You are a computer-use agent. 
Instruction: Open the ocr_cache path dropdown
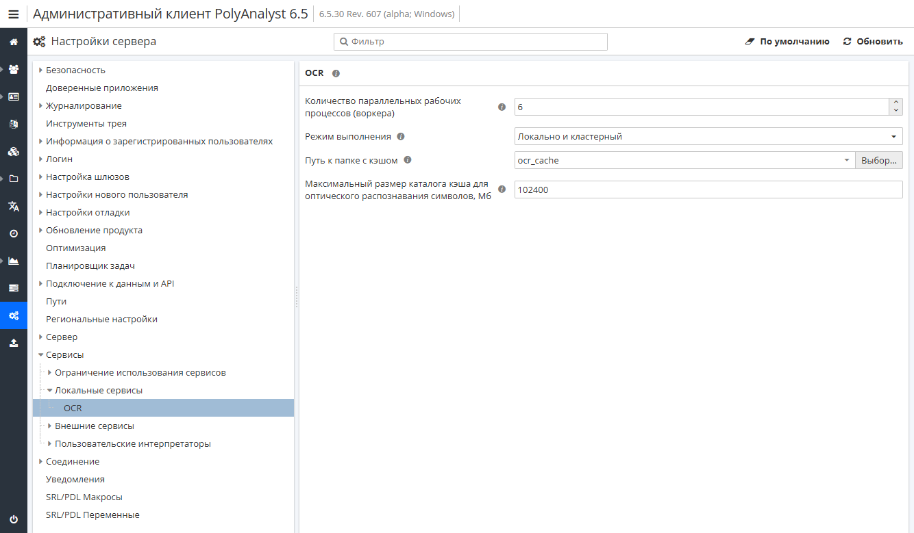coord(848,160)
